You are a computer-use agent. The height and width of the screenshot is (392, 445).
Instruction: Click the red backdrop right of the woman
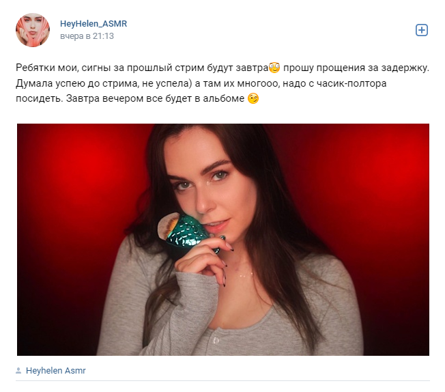tap(377, 199)
